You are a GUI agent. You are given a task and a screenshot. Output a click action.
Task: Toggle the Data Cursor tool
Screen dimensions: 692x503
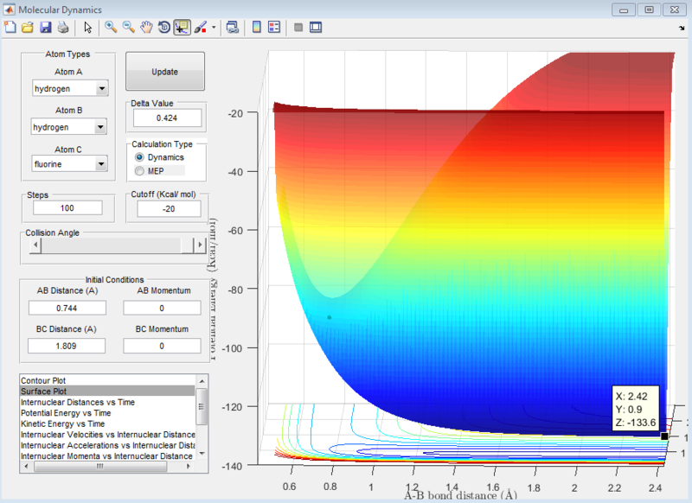click(x=183, y=28)
